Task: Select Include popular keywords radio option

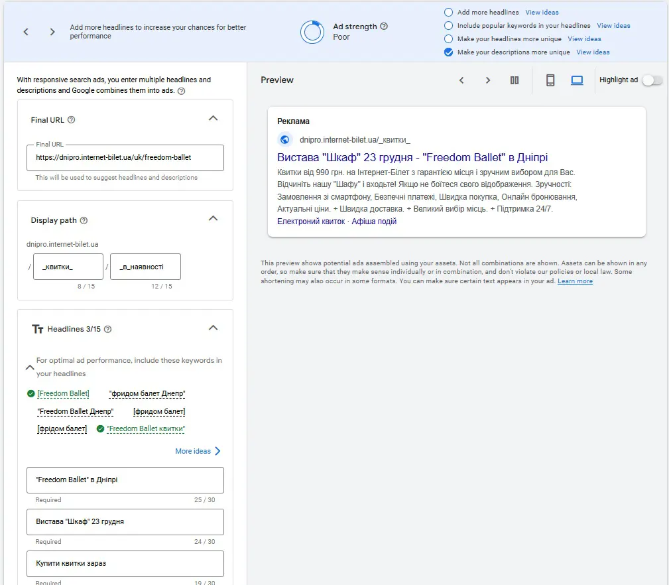Action: (x=448, y=26)
